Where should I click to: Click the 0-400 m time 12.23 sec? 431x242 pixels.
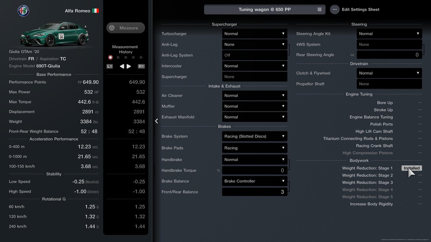coord(88,147)
